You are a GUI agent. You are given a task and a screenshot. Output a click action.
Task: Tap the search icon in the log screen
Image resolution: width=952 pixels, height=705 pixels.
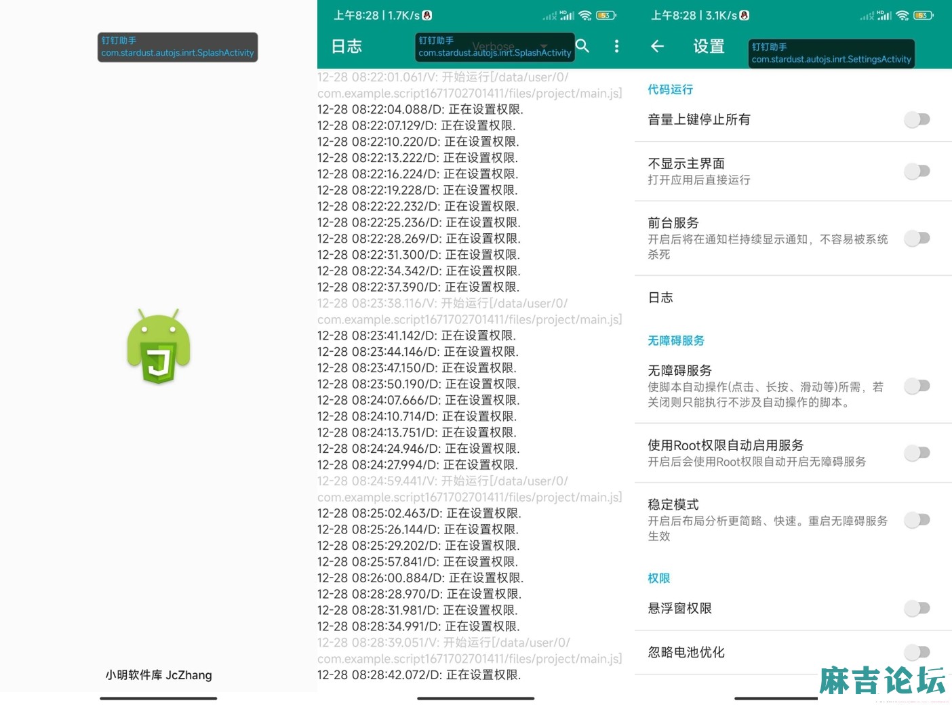point(582,46)
